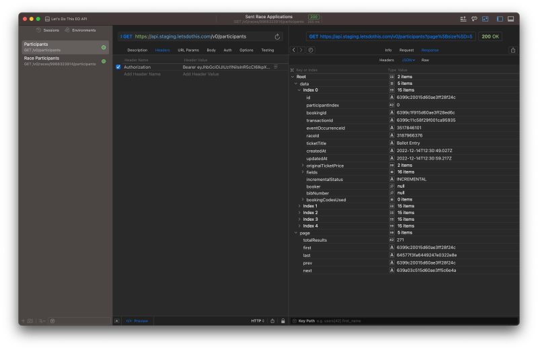The image size is (538, 350).
Task: Click the expand-all icon beside Key or Index
Action: coord(293,70)
